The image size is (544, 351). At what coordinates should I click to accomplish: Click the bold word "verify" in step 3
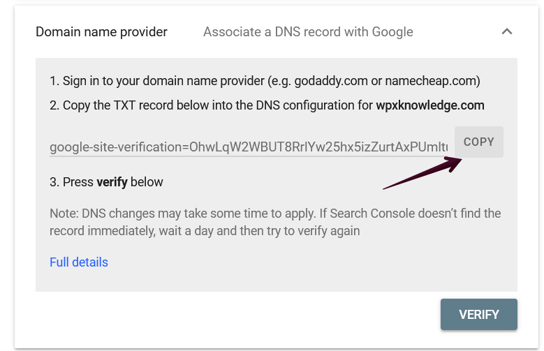point(112,182)
